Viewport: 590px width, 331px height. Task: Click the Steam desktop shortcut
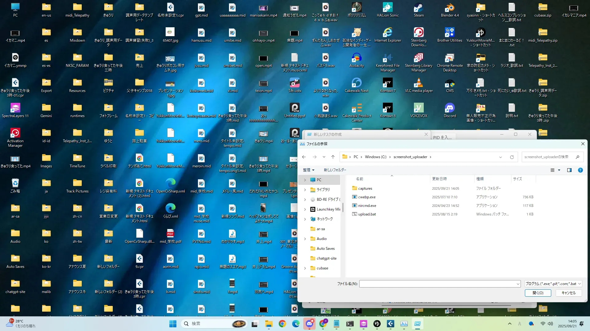pos(419,10)
